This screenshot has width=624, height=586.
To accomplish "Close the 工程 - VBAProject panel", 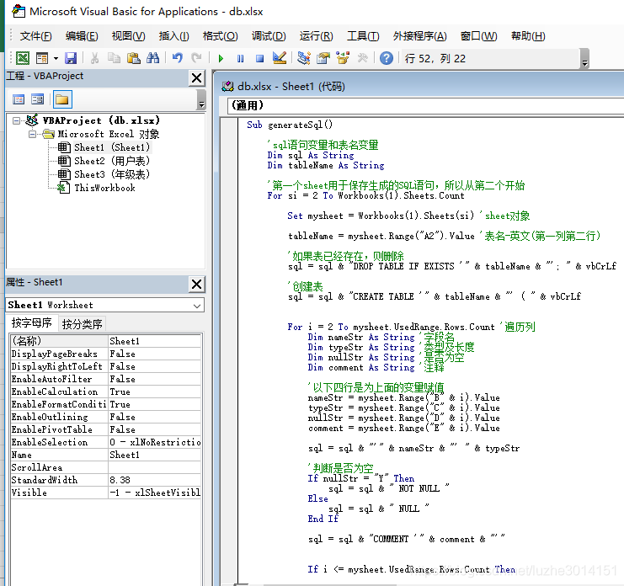I will coord(196,78).
